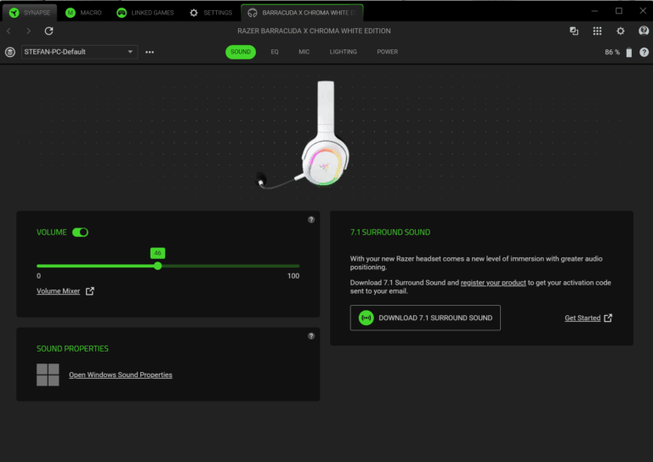This screenshot has height=462, width=653.
Task: Minimize the Razer Synapse window
Action: (x=594, y=11)
